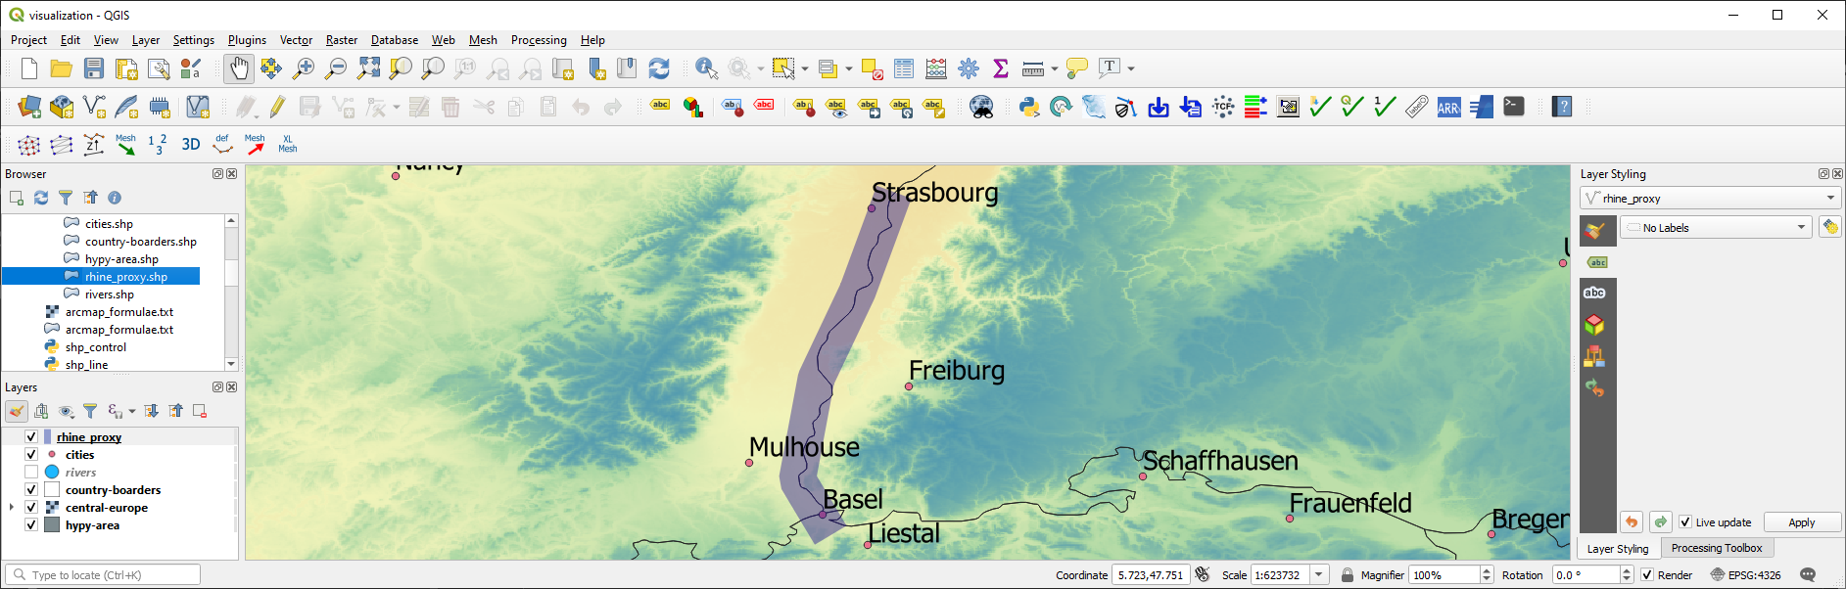The width and height of the screenshot is (1846, 589).
Task: Open the Python console icon
Action: [1029, 107]
